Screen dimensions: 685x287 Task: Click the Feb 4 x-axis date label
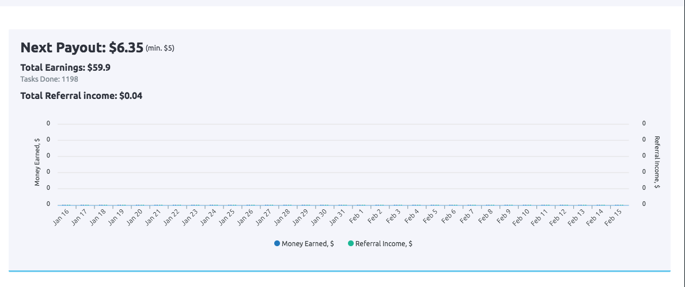coord(411,216)
